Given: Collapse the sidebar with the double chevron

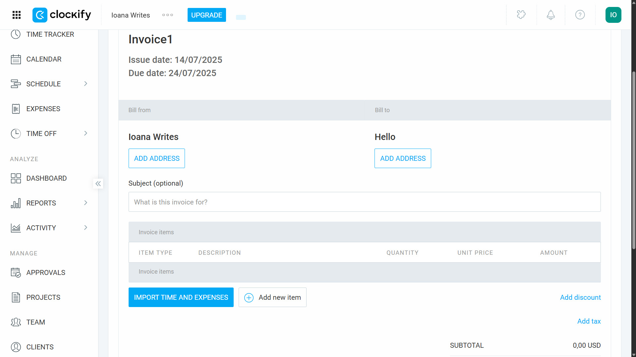Looking at the screenshot, I should point(98,184).
